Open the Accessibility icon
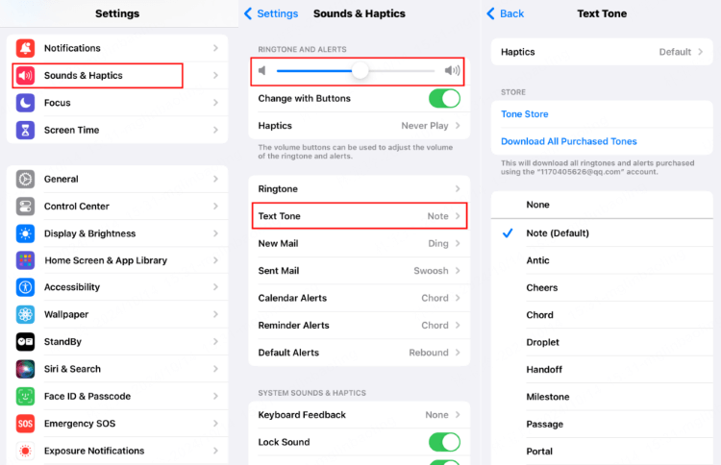The height and width of the screenshot is (465, 721). coord(26,287)
